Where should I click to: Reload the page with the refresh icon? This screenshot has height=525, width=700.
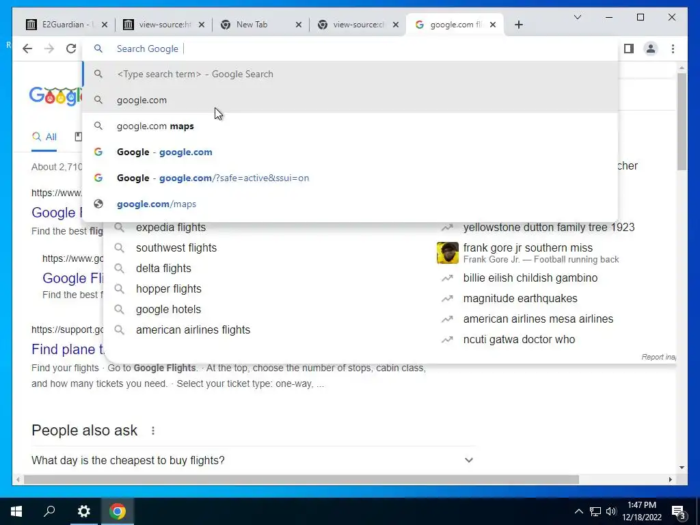point(71,49)
